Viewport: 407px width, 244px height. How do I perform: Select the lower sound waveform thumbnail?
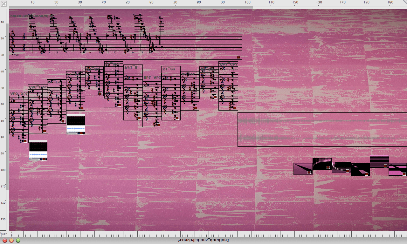coord(38,150)
